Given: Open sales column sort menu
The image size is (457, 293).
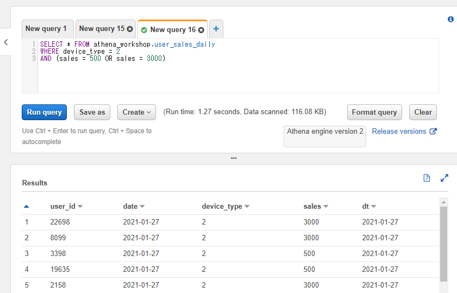Looking at the screenshot, I should (x=325, y=207).
